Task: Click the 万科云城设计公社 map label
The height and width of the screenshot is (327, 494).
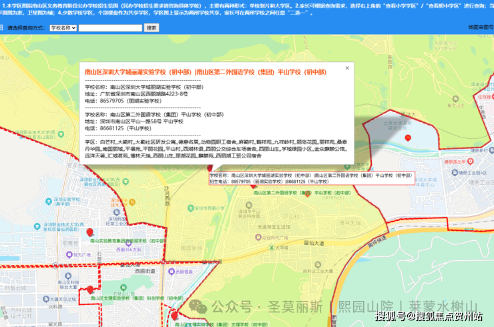Action: [x=21, y=313]
